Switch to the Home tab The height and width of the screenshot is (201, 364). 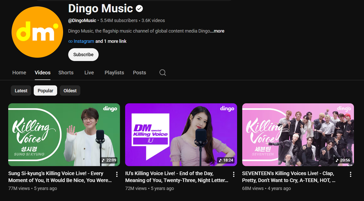19,73
